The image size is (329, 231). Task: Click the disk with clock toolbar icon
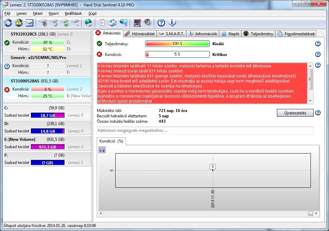tap(54, 22)
